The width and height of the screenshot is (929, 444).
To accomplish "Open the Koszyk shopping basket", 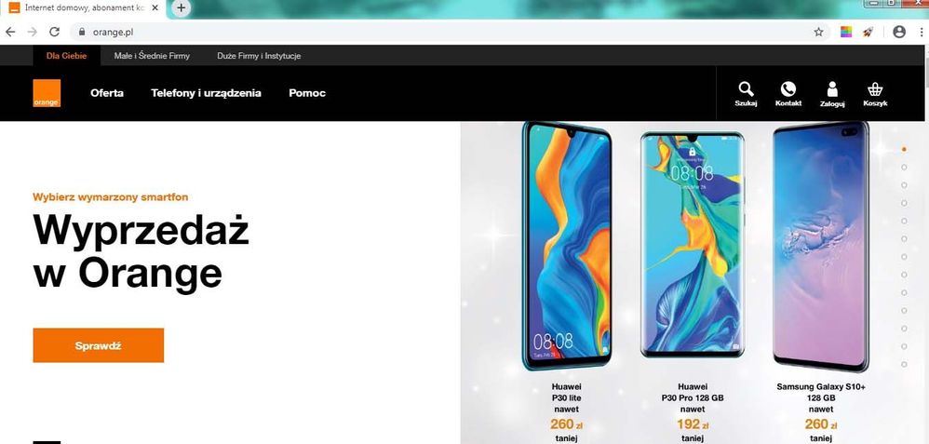I will (875, 94).
